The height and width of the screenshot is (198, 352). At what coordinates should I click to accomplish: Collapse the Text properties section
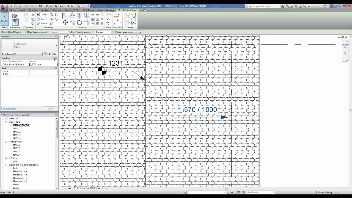tap(56, 68)
